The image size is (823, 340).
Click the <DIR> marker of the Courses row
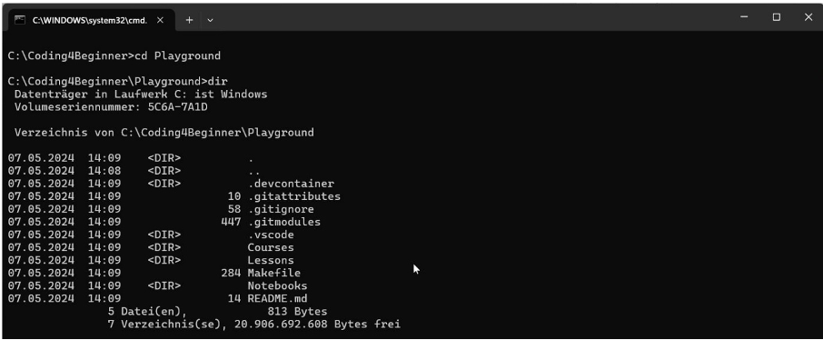164,247
